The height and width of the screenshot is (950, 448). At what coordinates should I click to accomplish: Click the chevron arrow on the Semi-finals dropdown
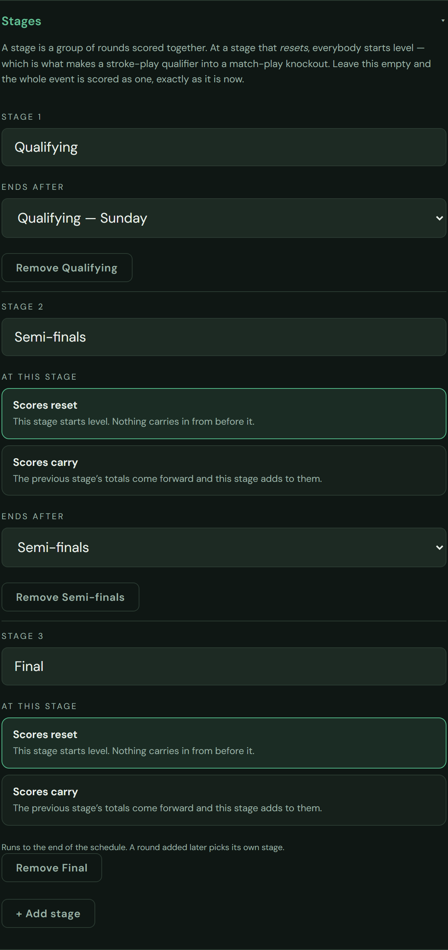(439, 547)
